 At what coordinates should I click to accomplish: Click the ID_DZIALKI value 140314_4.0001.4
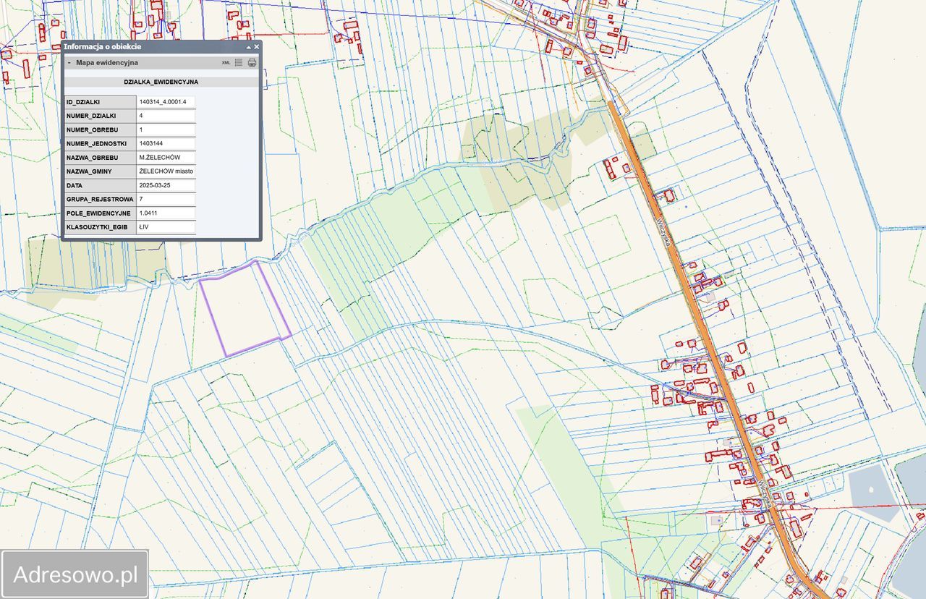166,102
